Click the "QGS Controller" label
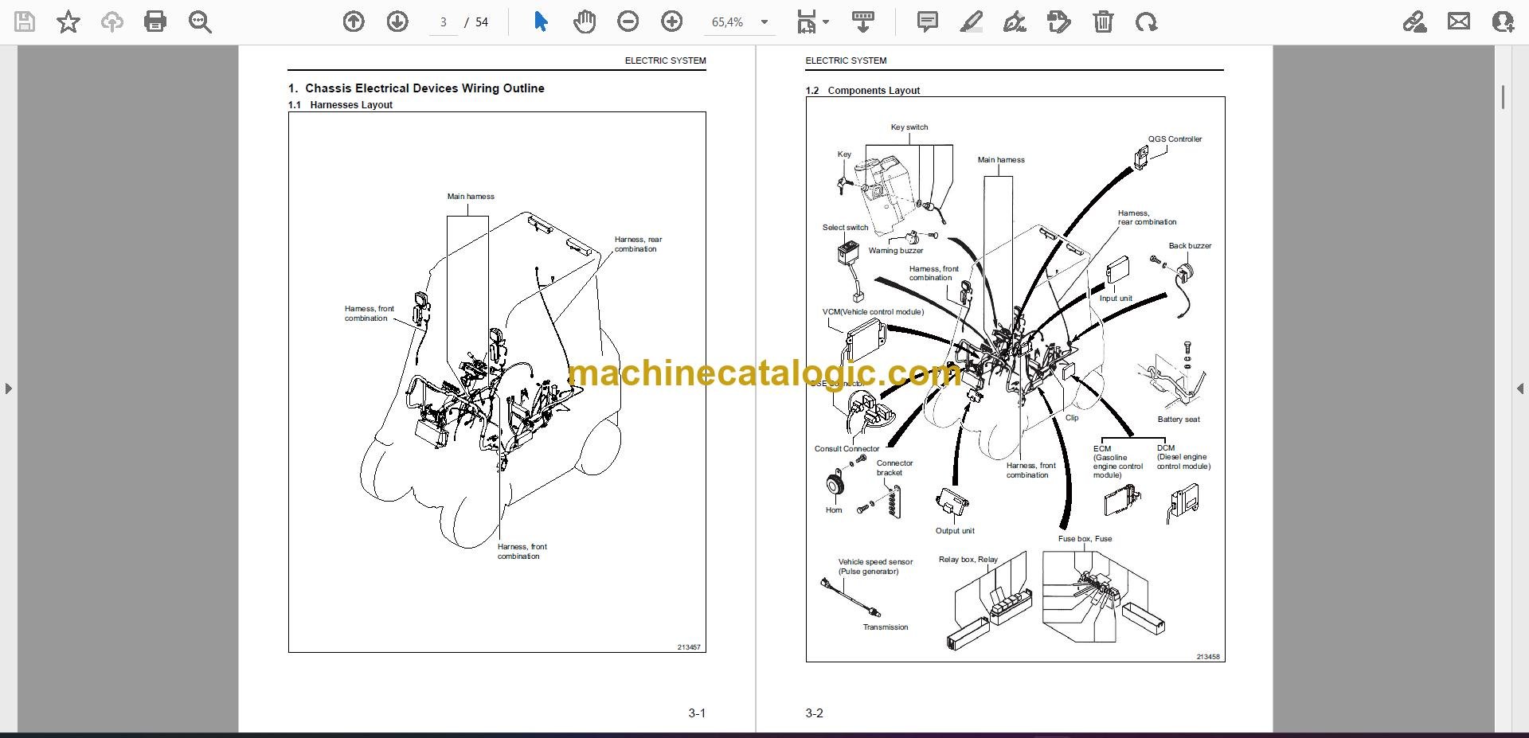This screenshot has height=738, width=1529. click(1175, 139)
